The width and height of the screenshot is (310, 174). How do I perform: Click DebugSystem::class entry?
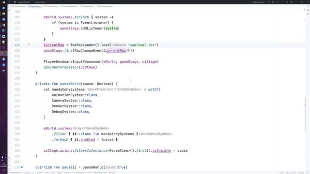(70, 112)
